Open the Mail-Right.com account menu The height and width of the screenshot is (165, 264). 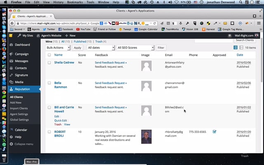(x=247, y=35)
